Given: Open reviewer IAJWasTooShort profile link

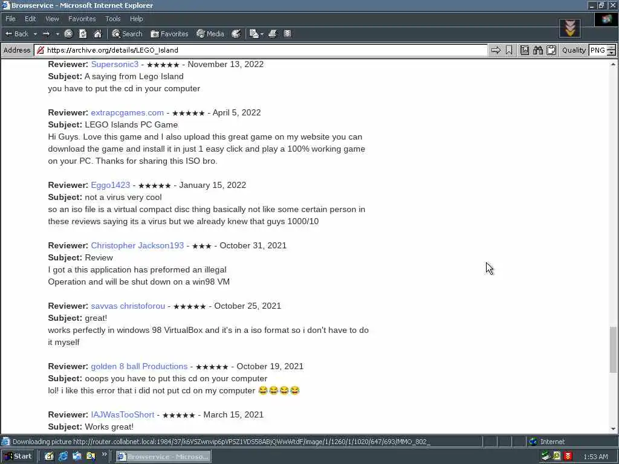Looking at the screenshot, I should [x=122, y=414].
